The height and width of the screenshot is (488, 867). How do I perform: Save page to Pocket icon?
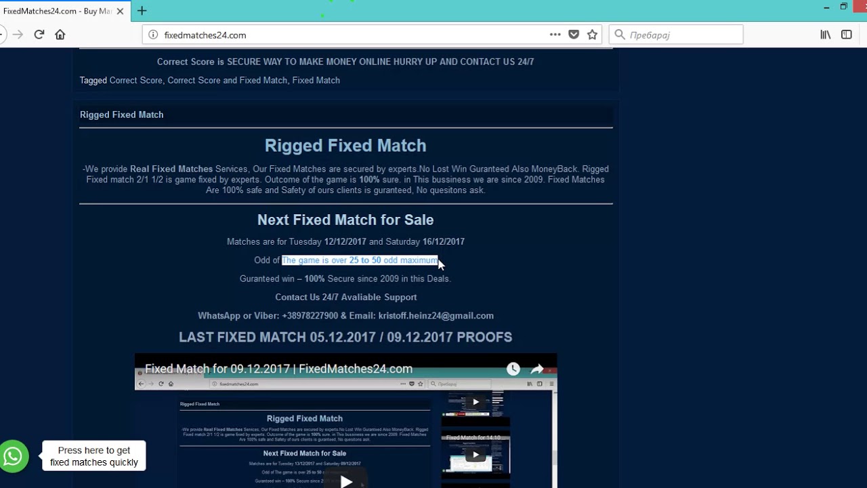pyautogui.click(x=574, y=35)
